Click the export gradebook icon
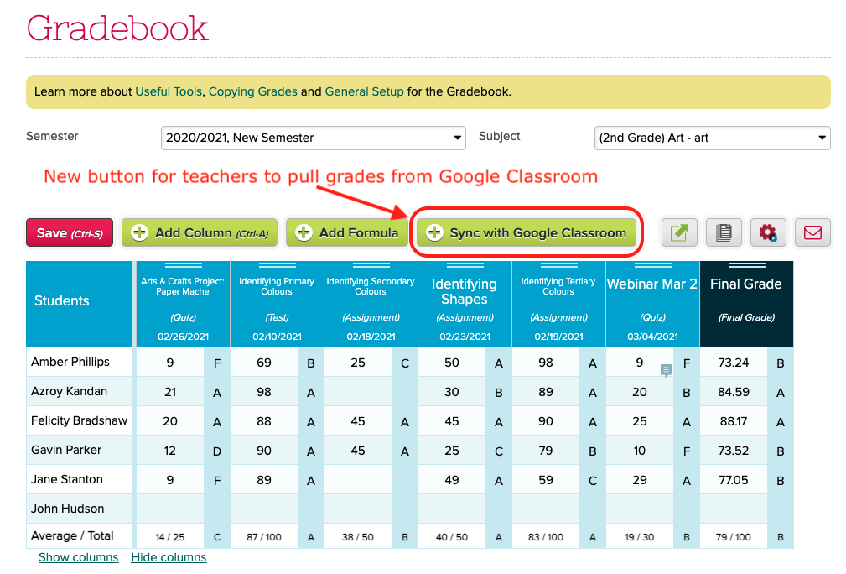846x574 pixels. point(679,232)
